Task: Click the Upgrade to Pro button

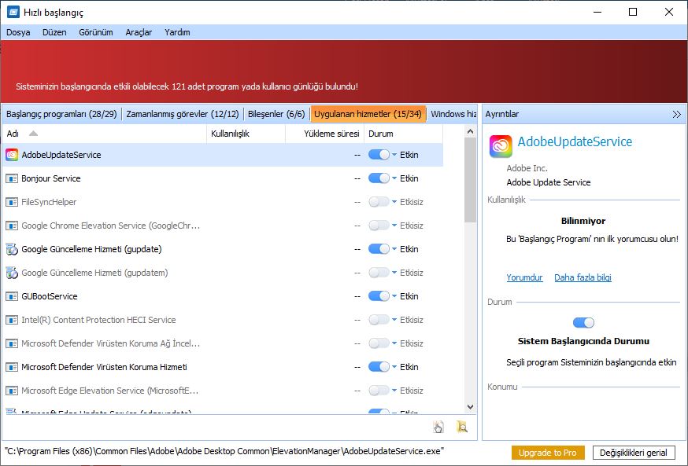Action: (x=548, y=453)
